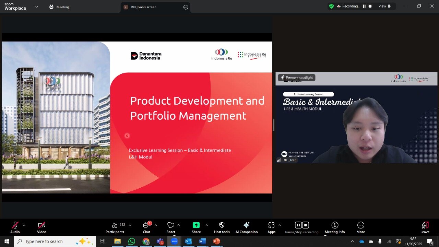The width and height of the screenshot is (439, 247).
Task: Open the Apps menu icon
Action: click(x=271, y=225)
